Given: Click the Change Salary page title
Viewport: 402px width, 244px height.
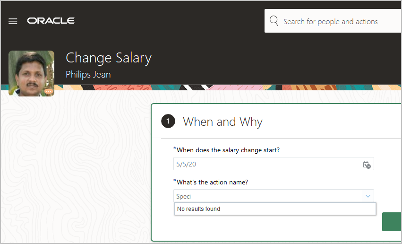Looking at the screenshot, I should pyautogui.click(x=109, y=58).
